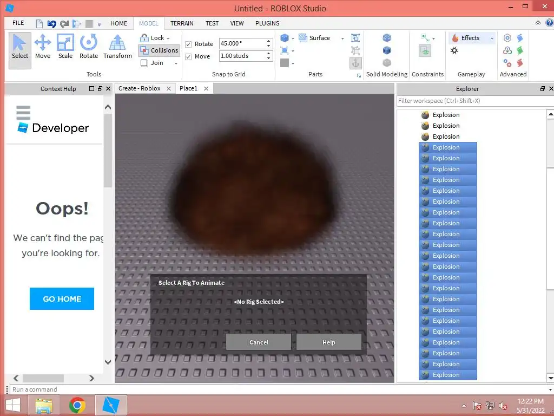Open the Transform tool
This screenshot has height=416, width=554.
(117, 47)
